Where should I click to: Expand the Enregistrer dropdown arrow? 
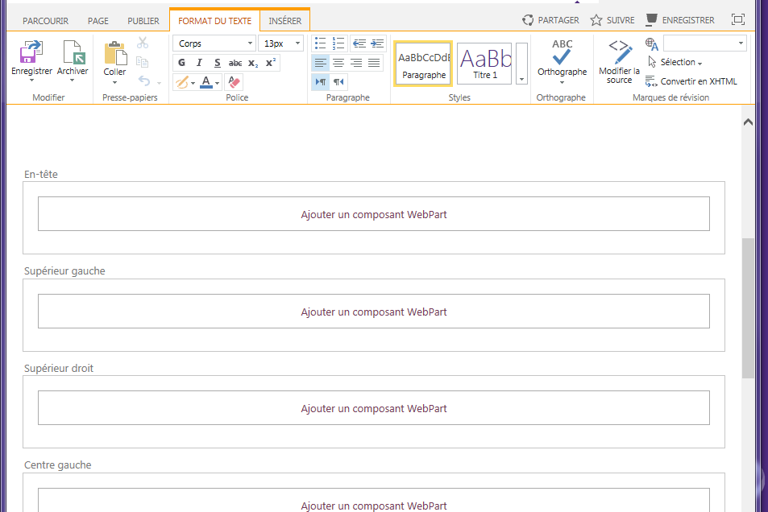click(31, 81)
